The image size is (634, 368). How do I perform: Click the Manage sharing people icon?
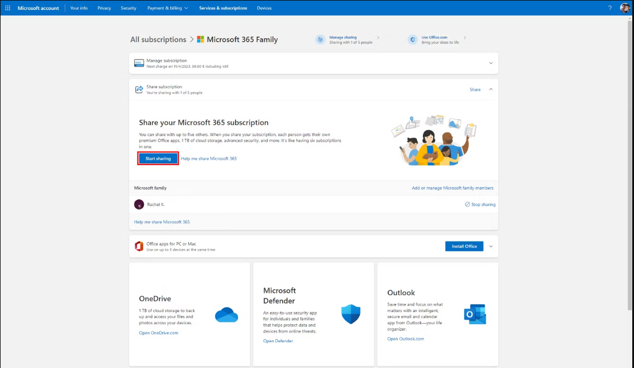point(320,40)
